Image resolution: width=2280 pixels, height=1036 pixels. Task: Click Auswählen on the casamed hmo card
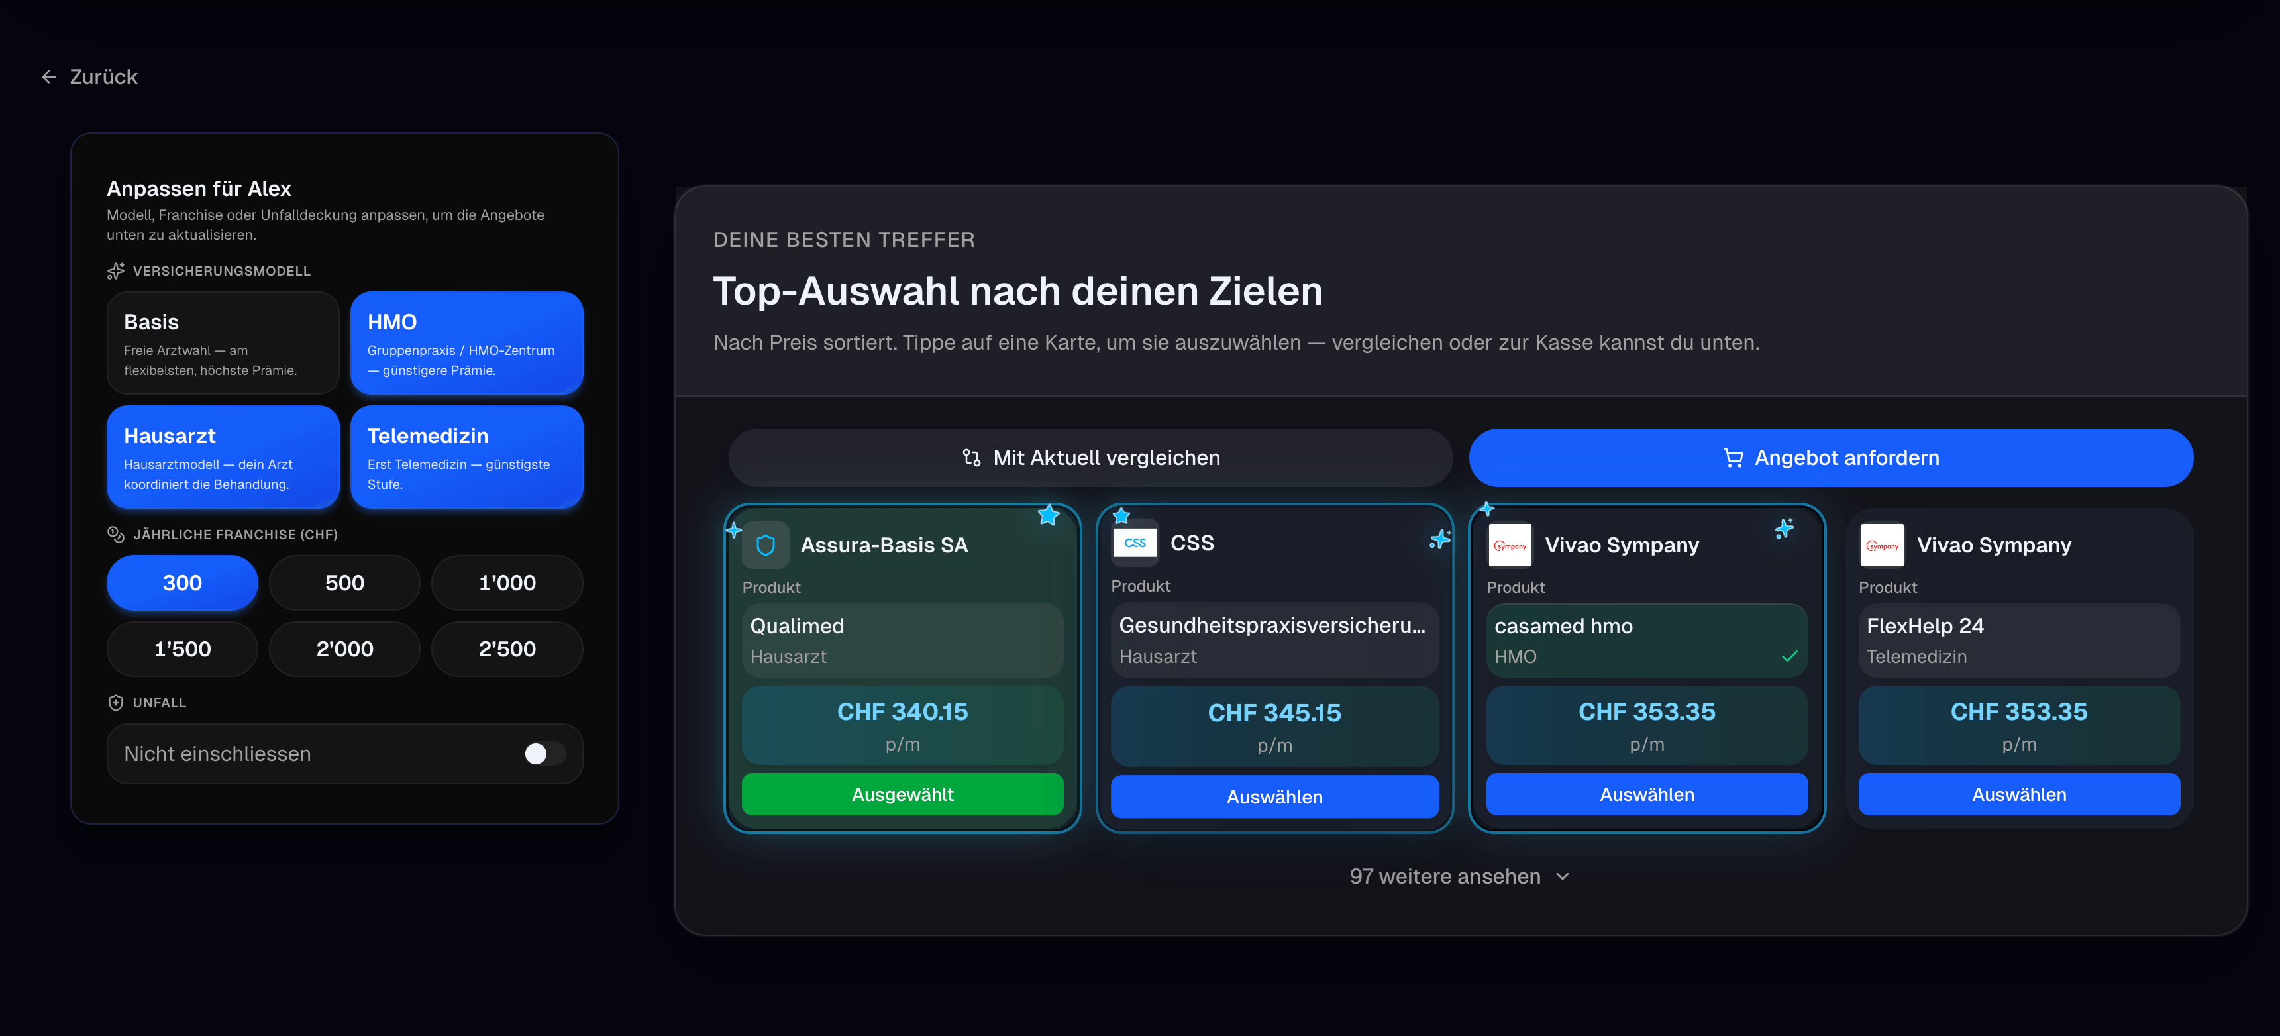(x=1647, y=794)
